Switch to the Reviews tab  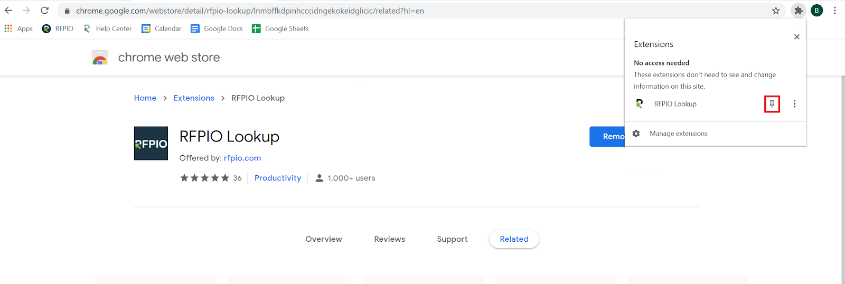[x=390, y=239]
